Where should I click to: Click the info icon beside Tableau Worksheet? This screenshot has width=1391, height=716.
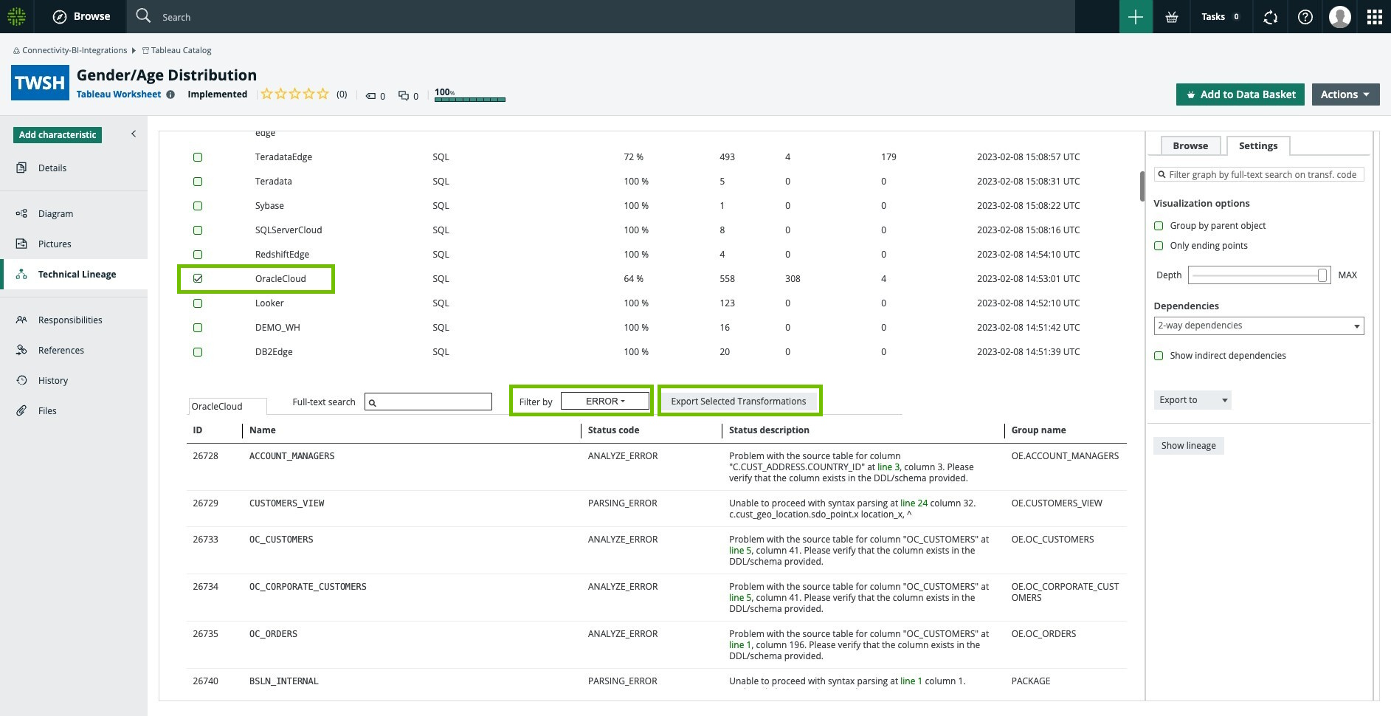[170, 94]
